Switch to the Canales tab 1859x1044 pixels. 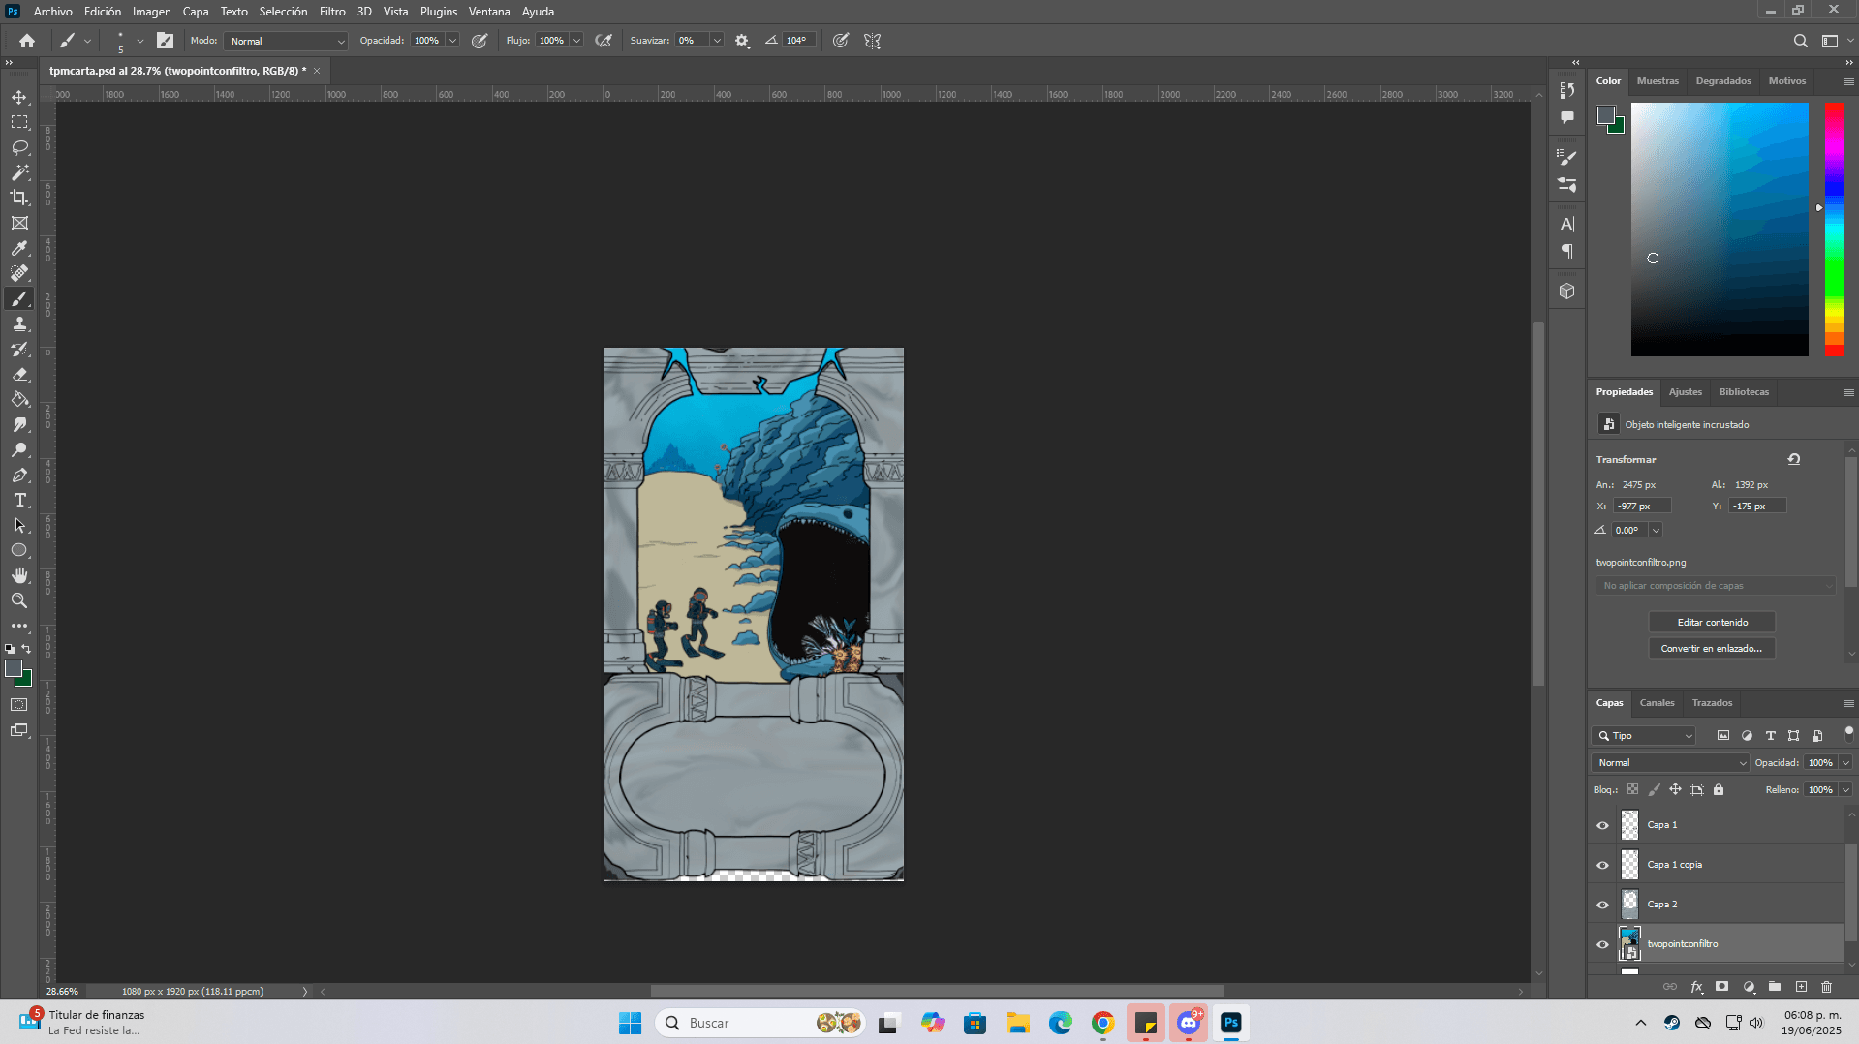(x=1657, y=703)
